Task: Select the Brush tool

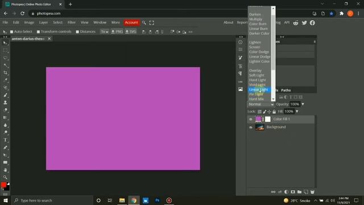Action: (5, 95)
